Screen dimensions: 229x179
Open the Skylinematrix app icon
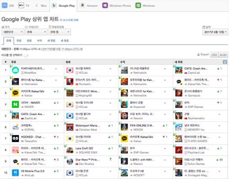point(179,116)
